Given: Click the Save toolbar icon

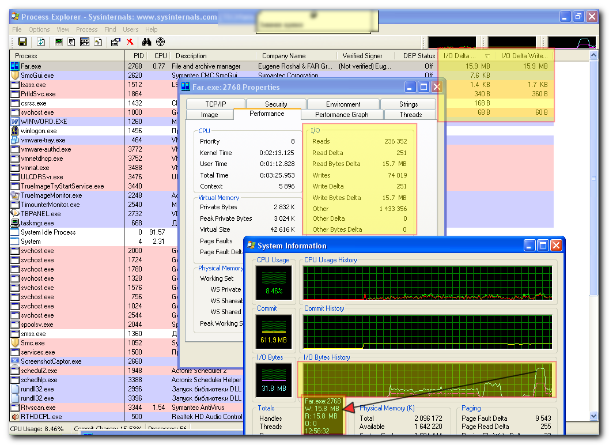Looking at the screenshot, I should (x=22, y=42).
